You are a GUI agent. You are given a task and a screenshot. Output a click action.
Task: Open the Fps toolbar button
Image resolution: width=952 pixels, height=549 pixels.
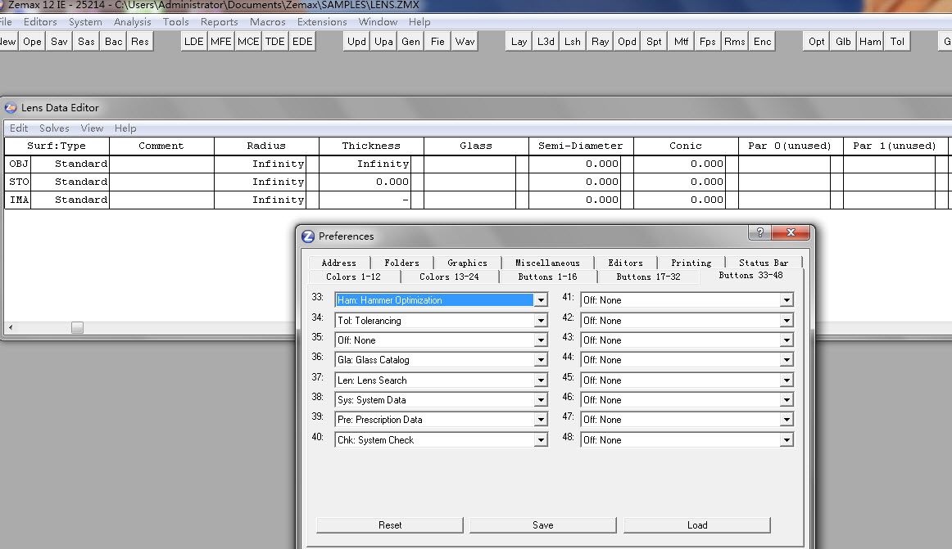point(708,41)
